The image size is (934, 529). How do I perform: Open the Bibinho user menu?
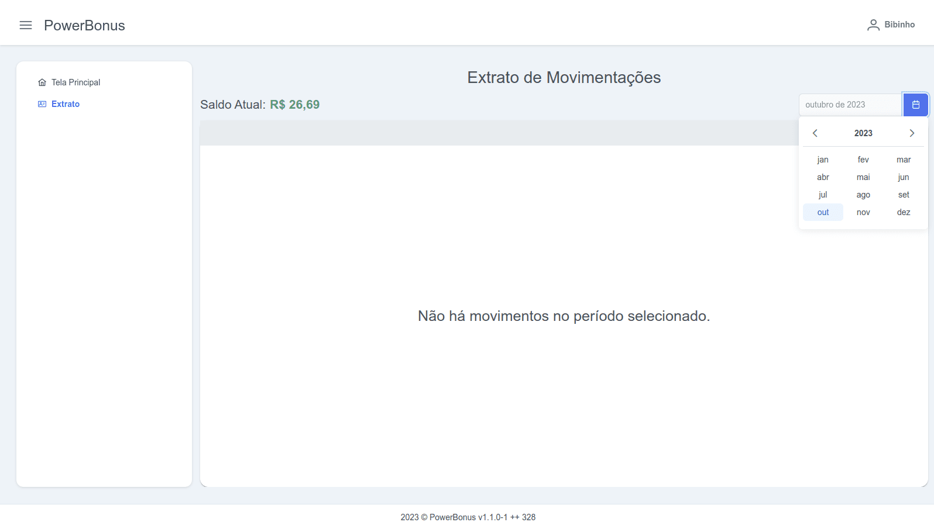coord(891,25)
